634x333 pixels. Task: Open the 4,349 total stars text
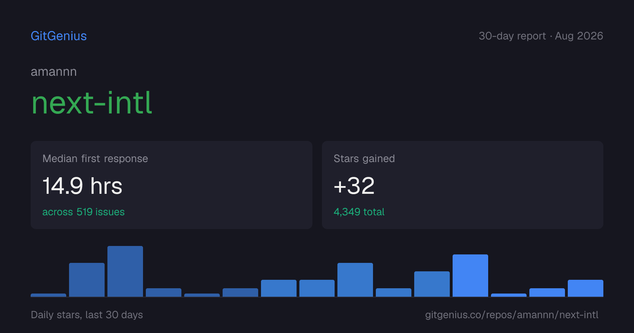coord(359,212)
